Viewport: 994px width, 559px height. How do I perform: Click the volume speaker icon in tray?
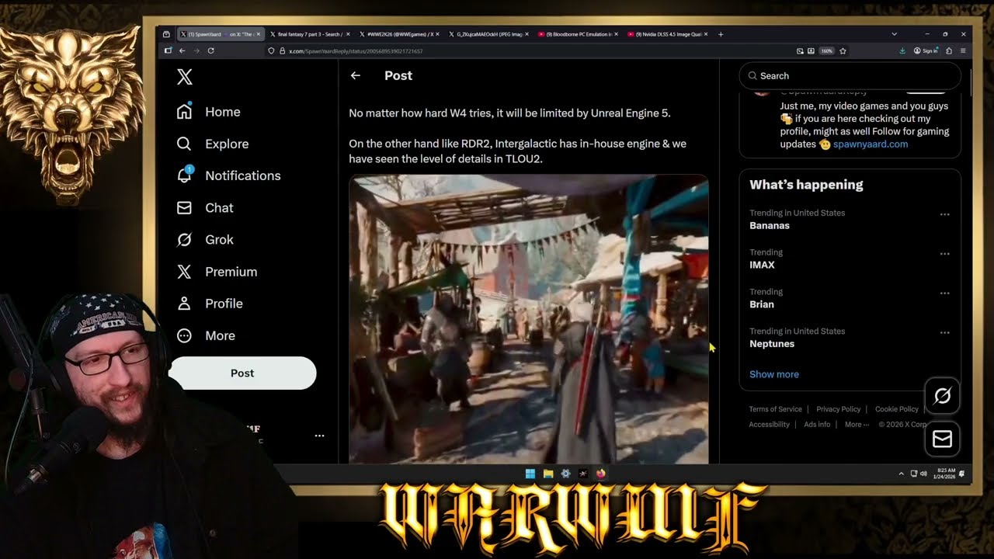pos(923,474)
